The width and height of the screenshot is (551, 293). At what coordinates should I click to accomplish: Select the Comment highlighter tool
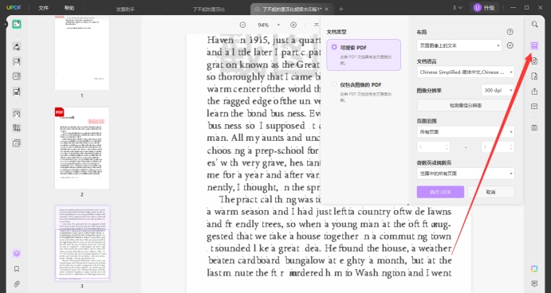pos(17,47)
